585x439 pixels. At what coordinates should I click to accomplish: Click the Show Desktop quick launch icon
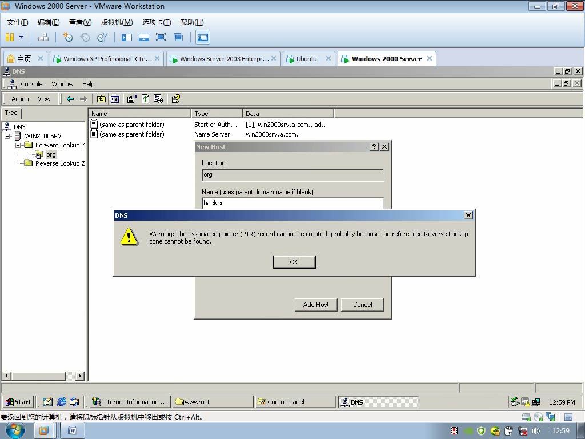[48, 402]
